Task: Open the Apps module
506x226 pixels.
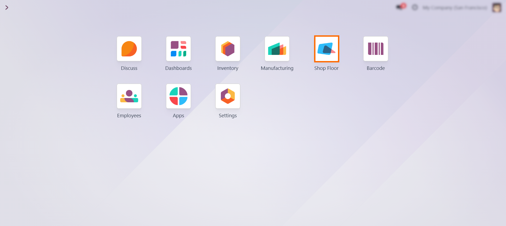Action: (178, 96)
